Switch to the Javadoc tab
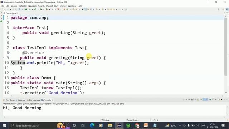 point(21,100)
